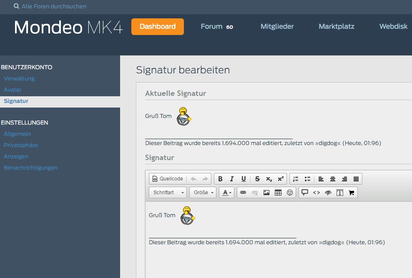Screen dimensions: 412x278
Task: Insert a numbered list
Action: tap(296, 179)
